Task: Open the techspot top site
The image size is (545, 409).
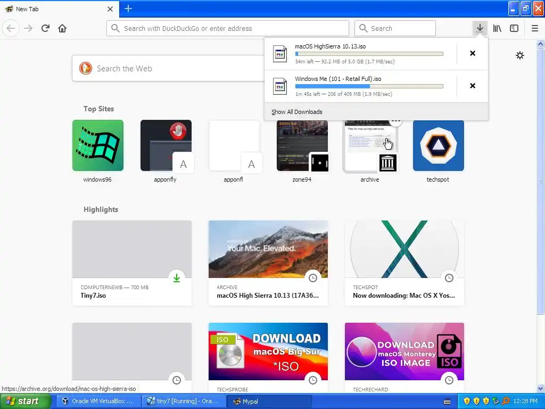Action: coord(439,145)
